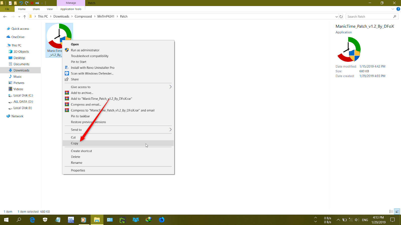Open the media player taskbar icon
The width and height of the screenshot is (401, 225).
(x=83, y=220)
